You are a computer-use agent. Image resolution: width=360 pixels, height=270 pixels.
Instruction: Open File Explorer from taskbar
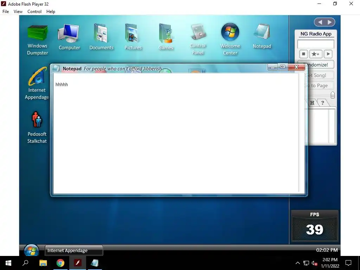(x=43, y=263)
